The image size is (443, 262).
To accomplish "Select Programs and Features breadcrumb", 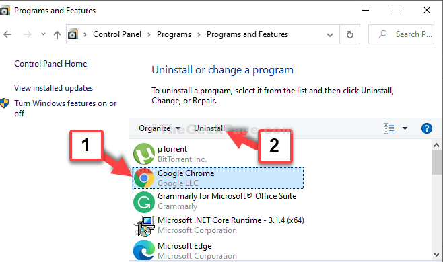I will pyautogui.click(x=247, y=34).
